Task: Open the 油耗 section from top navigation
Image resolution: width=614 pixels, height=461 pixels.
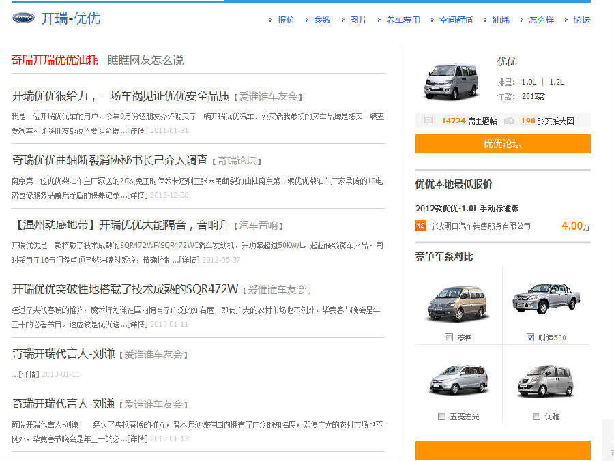Action: pos(500,20)
